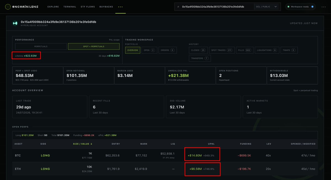Click the Long $101.35M summary value
Screen dimensions: 331x180
point(28,135)
